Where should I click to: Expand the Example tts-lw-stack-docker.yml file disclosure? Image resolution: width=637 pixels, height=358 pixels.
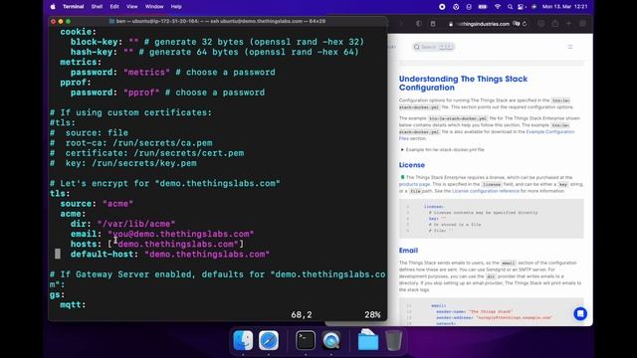click(442, 149)
